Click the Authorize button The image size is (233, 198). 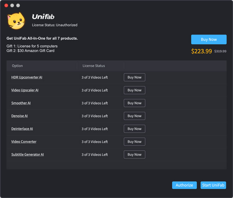tap(184, 185)
